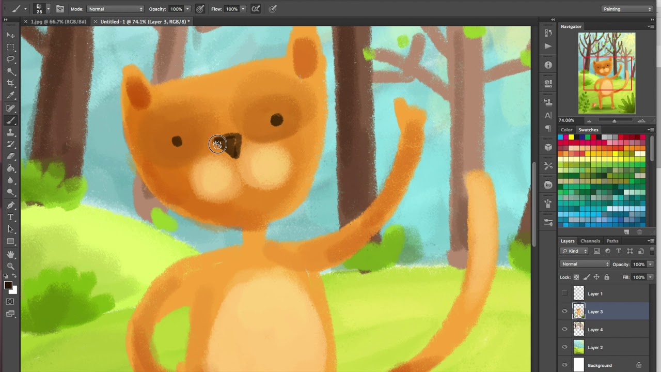Image resolution: width=661 pixels, height=372 pixels.
Task: Open the History panel icon
Action: point(548,34)
